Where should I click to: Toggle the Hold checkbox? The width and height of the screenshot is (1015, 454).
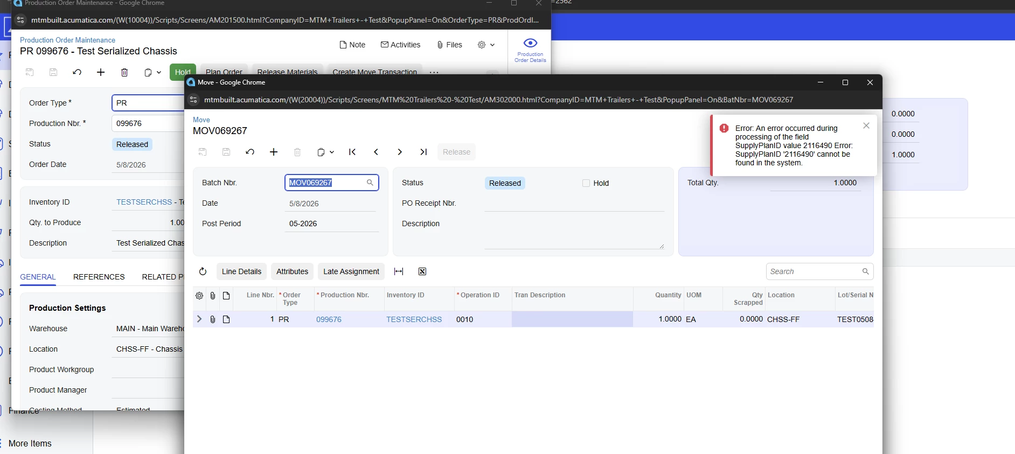point(586,183)
